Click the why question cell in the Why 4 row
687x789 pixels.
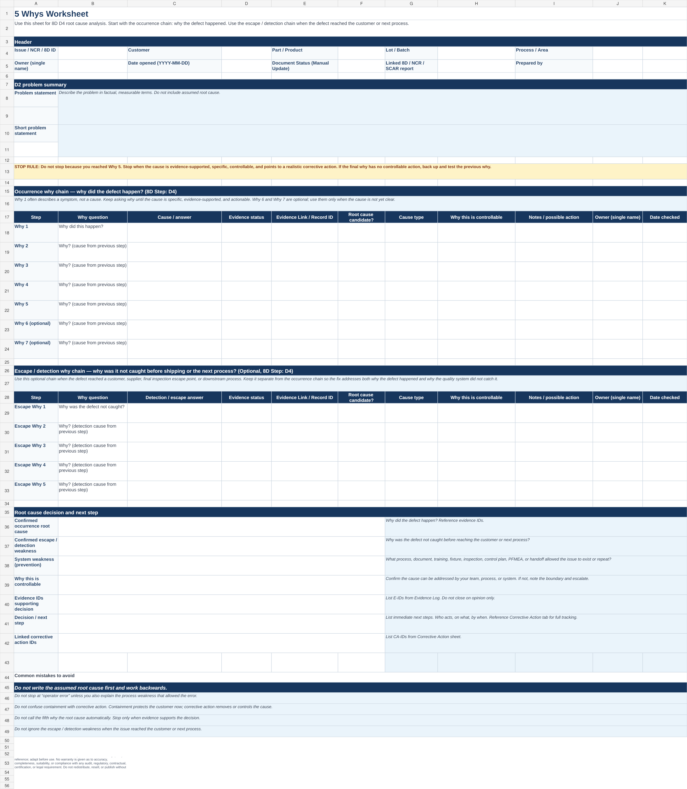(93, 291)
